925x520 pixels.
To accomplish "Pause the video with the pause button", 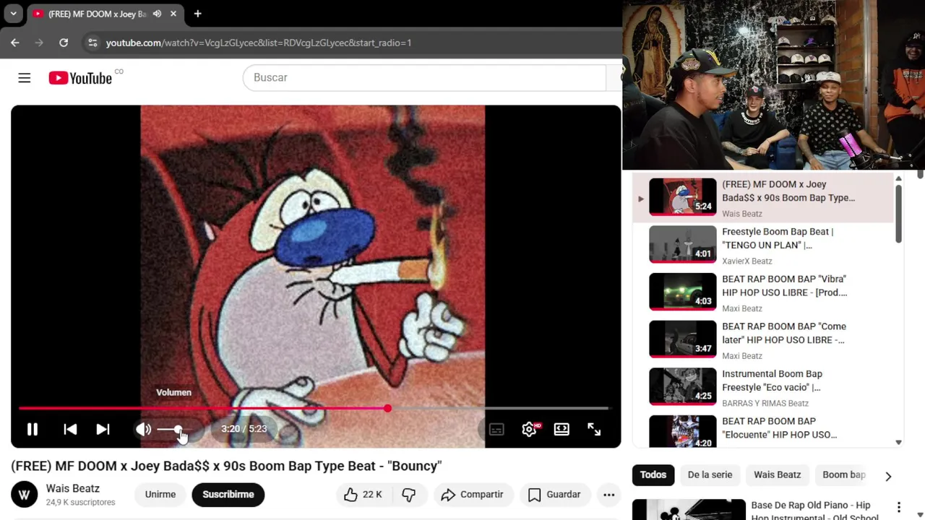I will pyautogui.click(x=33, y=429).
